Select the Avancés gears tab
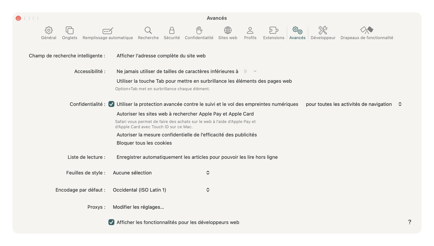The height and width of the screenshot is (246, 434). 297,33
